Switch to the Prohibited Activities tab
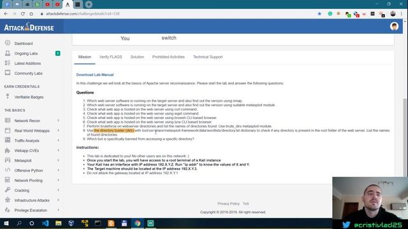This screenshot has height=229, width=408. pos(168,57)
